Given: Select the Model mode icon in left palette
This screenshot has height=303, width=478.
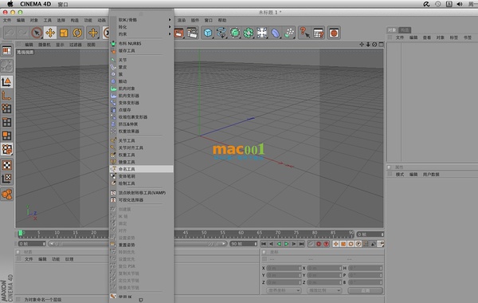Looking at the screenshot, I should coord(6,82).
